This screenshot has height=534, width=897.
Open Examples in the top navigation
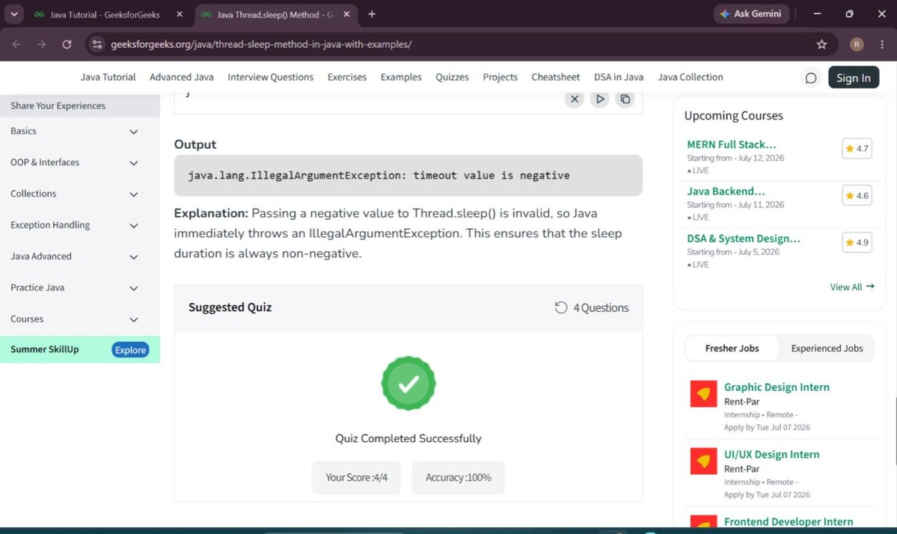401,77
